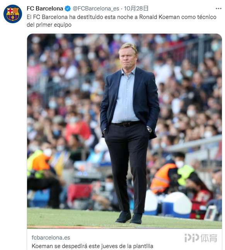Click Koeman's dark shoes in the photo
Image resolution: width=225 pixels, height=250 pixels.
point(129,217)
